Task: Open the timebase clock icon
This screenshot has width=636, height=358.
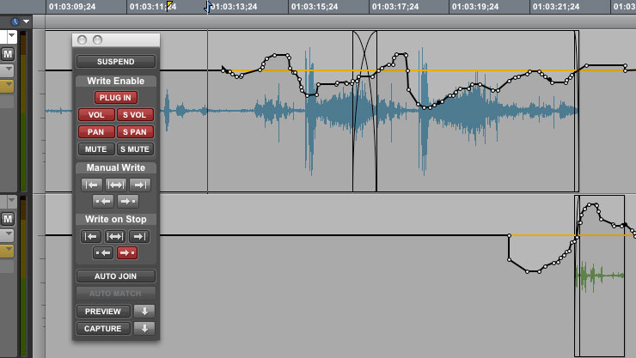Action: [15, 21]
